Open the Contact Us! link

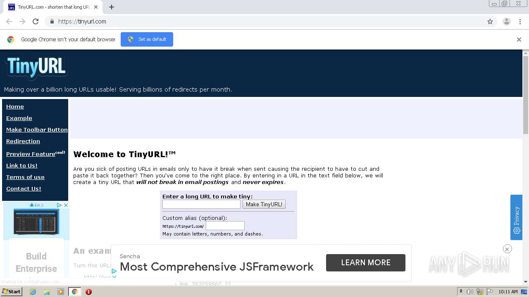(24, 189)
